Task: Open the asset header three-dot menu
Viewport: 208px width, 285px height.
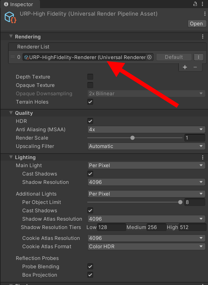Action: (x=205, y=14)
